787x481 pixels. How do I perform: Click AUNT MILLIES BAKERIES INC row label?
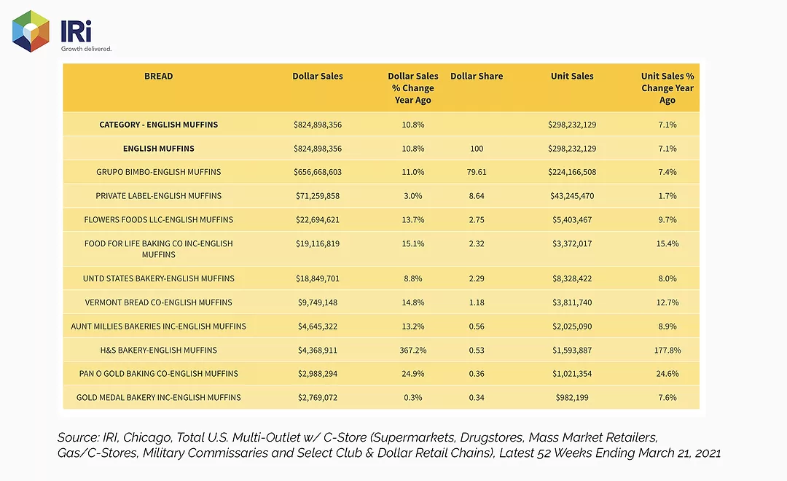159,326
